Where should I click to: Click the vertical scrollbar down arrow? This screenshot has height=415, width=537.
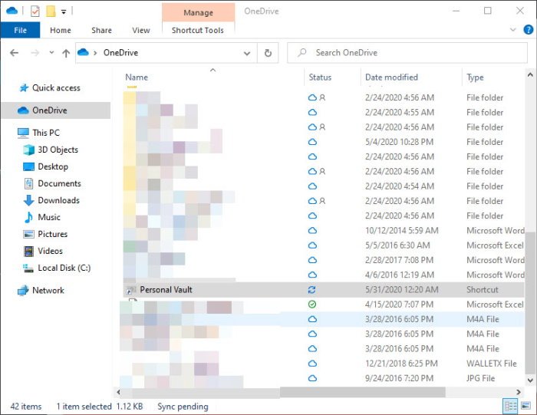pyautogui.click(x=530, y=380)
